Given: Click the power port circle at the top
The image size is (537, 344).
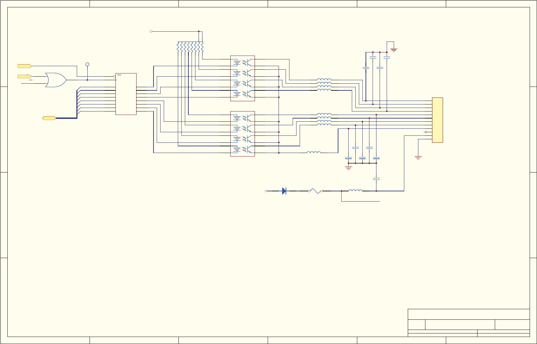Looking at the screenshot, I should tap(151, 31).
